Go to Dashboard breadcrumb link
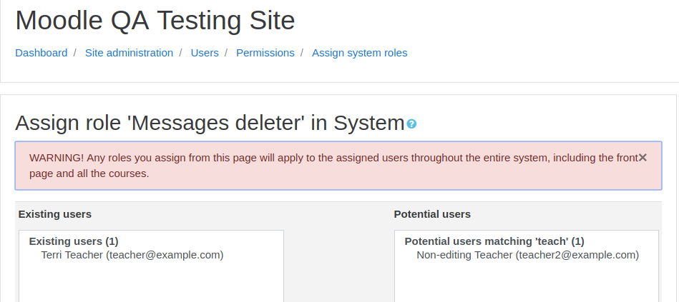The height and width of the screenshot is (302, 679). point(41,53)
